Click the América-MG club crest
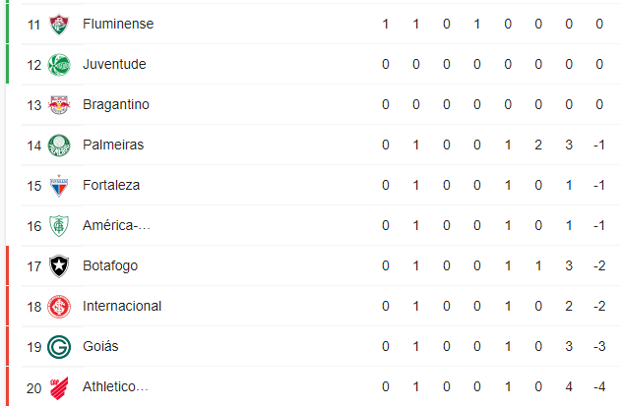Image resolution: width=620 pixels, height=408 pixels. pos(59,226)
